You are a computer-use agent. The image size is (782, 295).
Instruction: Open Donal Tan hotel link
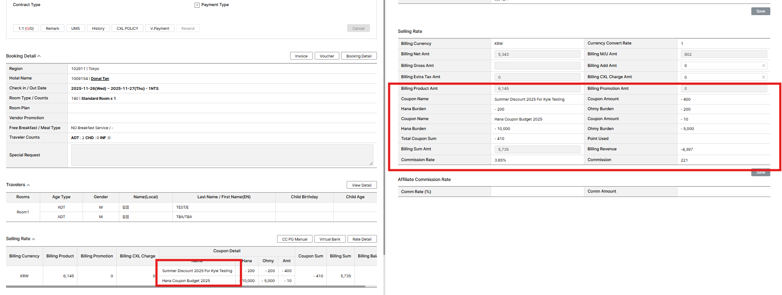coord(100,79)
